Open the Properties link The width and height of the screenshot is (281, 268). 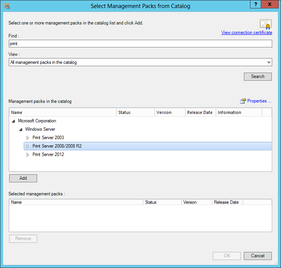click(259, 101)
